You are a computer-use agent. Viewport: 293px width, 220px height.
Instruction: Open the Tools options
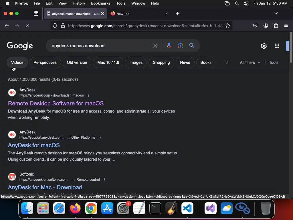pyautogui.click(x=274, y=62)
